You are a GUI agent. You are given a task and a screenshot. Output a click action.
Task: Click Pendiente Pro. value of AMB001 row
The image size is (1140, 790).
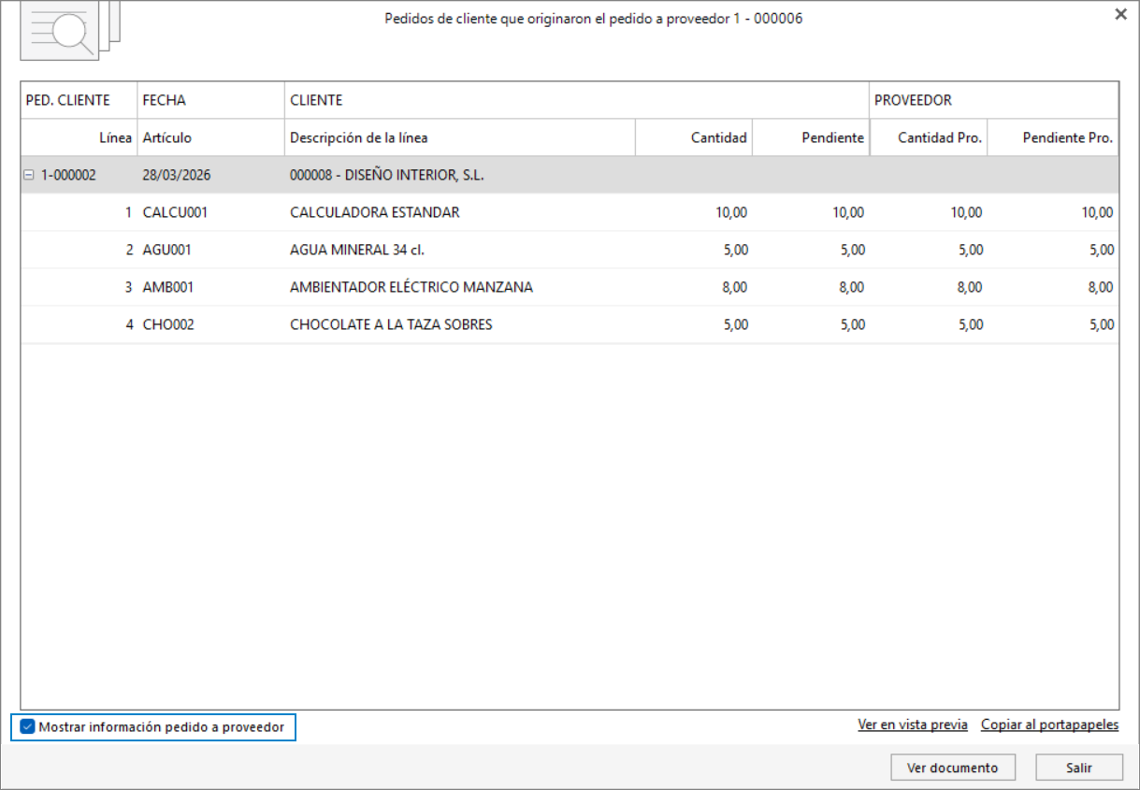(1102, 287)
